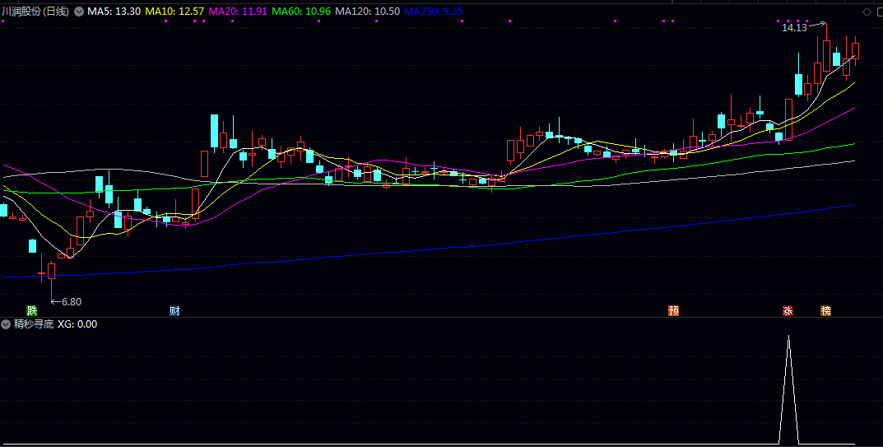
Task: Click the XG: 0.00 indicator value
Action: tap(77, 324)
